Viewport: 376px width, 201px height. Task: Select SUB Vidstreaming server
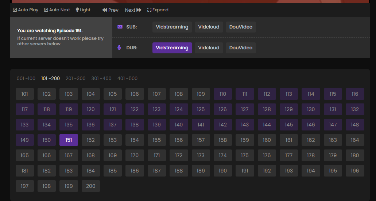pyautogui.click(x=172, y=27)
